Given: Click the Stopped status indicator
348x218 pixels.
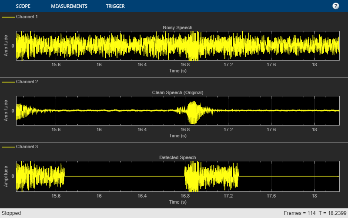Looking at the screenshot, I should 10,213.
